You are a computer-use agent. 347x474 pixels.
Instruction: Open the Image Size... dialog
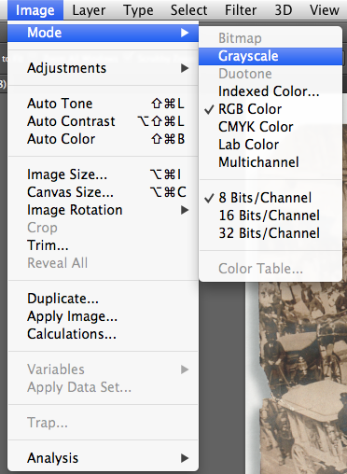tap(103, 174)
